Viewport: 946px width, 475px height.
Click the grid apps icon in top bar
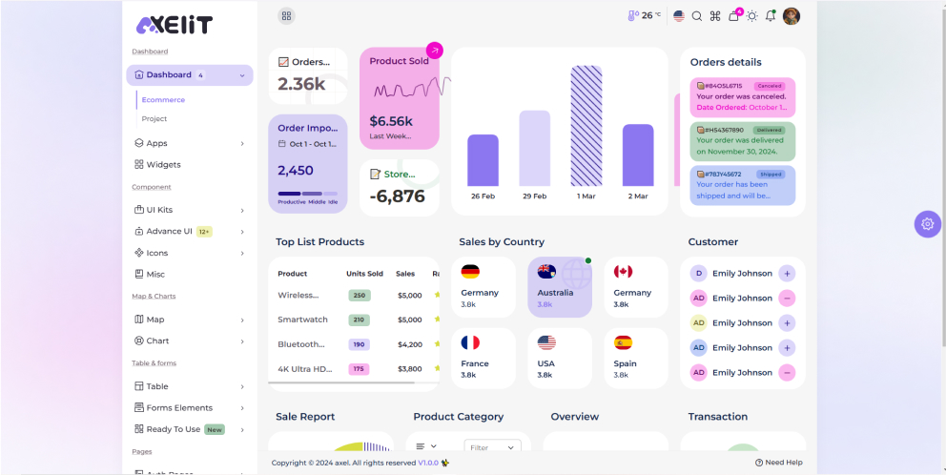point(286,16)
